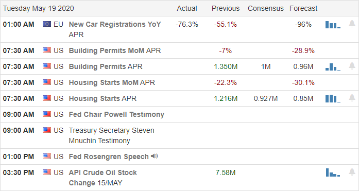Screen dimensions: 359x191
Task: Open Fed Chair Powell Testimony event
Action: (x=116, y=114)
